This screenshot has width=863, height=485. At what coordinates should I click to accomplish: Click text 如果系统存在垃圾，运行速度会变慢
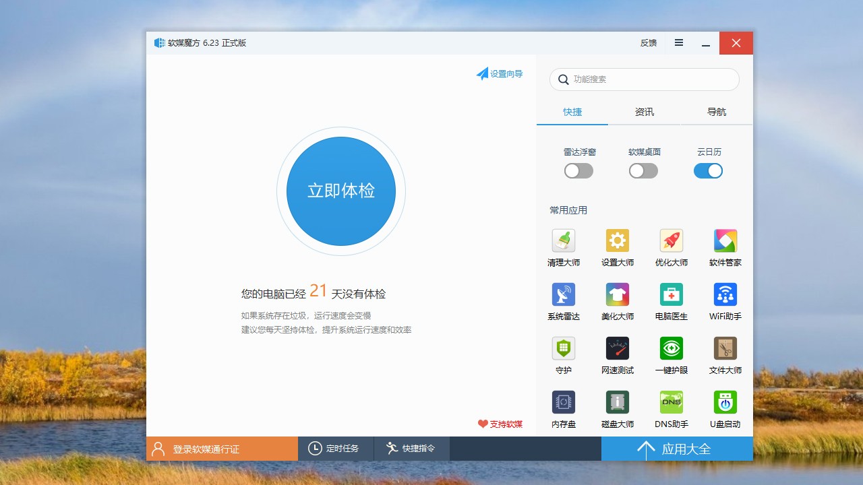306,315
